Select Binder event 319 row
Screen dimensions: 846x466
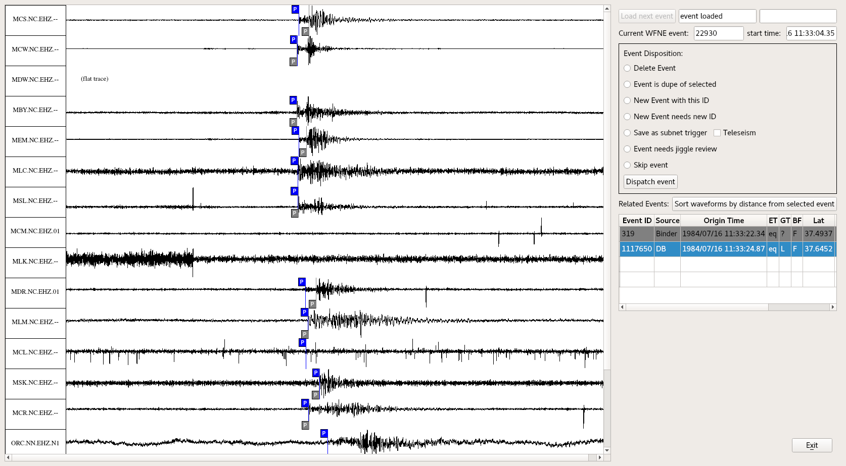(728, 234)
